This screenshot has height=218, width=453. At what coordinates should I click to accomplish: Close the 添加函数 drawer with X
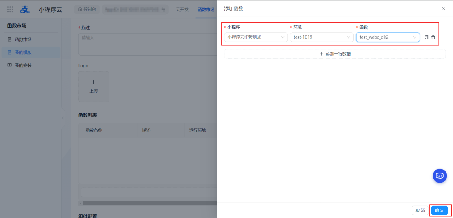443,8
